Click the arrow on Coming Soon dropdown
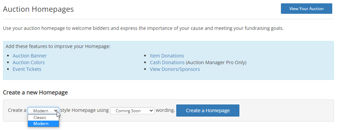This screenshot has height=130, width=340. click(151, 111)
